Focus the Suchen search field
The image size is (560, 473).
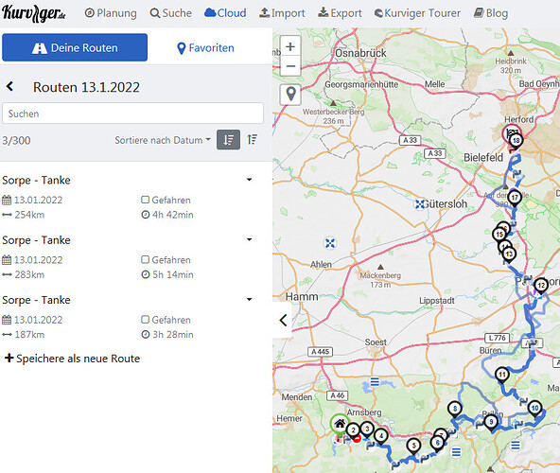coord(132,114)
